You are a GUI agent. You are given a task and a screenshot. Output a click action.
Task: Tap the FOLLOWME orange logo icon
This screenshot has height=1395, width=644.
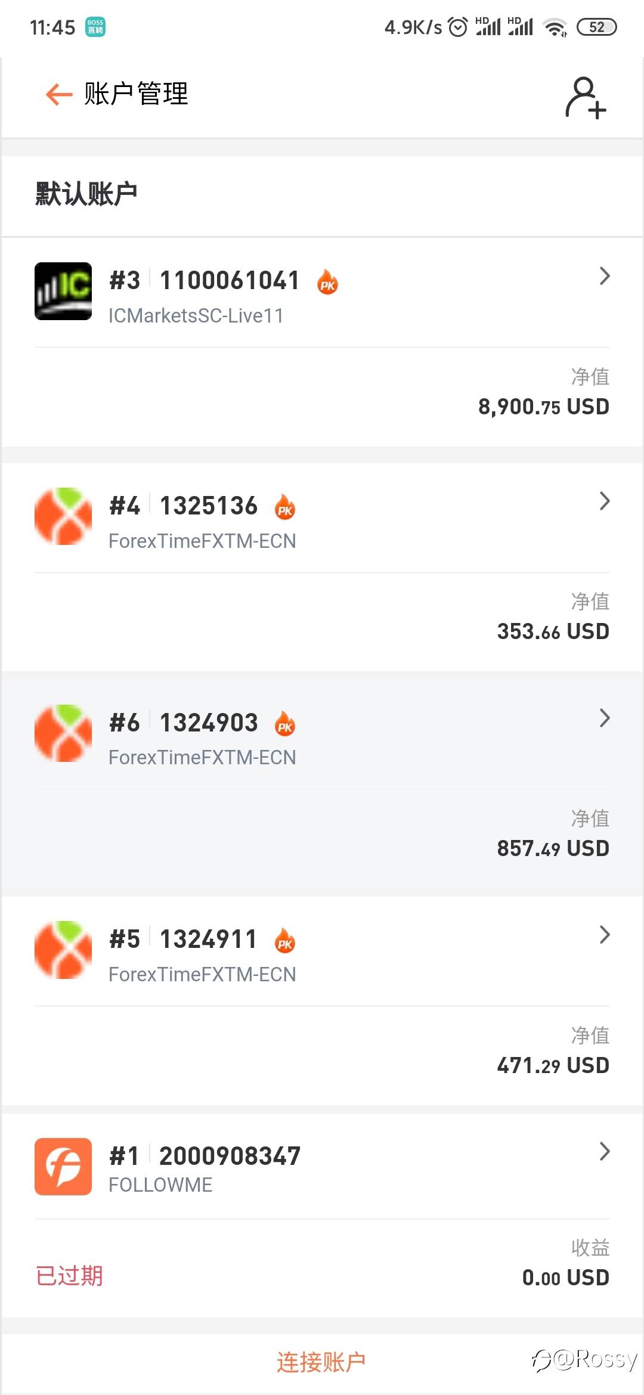[x=63, y=1167]
